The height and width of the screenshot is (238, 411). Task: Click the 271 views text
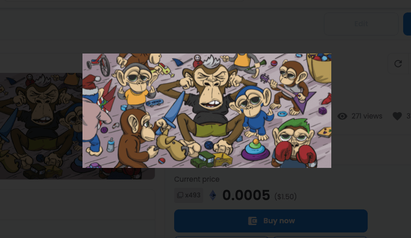[x=367, y=116]
